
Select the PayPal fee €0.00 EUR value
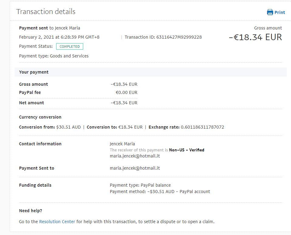[126, 92]
